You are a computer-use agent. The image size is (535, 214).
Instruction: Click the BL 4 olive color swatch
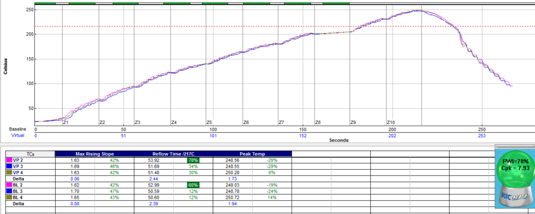tap(9, 197)
